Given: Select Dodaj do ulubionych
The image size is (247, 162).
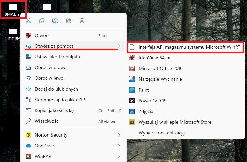Looking at the screenshot, I should pos(73,89).
